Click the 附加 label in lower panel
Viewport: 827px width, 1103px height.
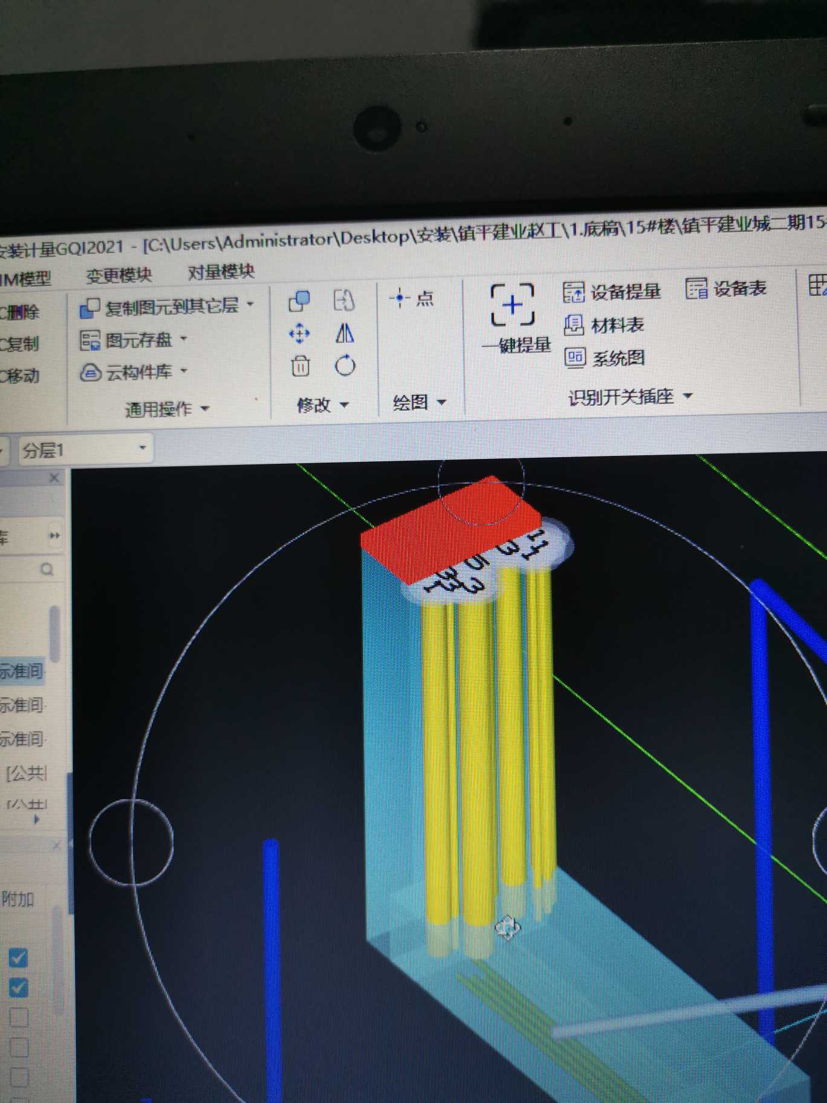pyautogui.click(x=18, y=899)
